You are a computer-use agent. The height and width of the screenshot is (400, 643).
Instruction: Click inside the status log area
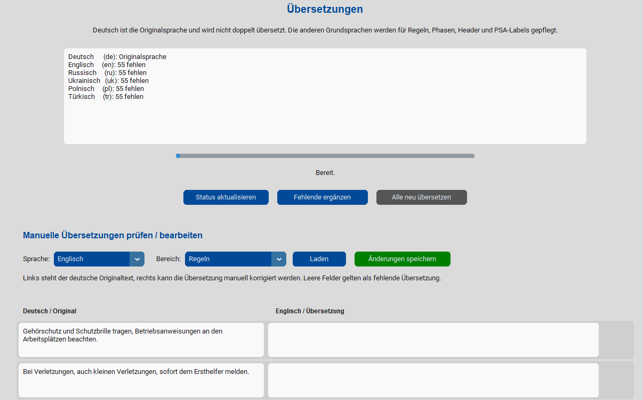coord(325,117)
